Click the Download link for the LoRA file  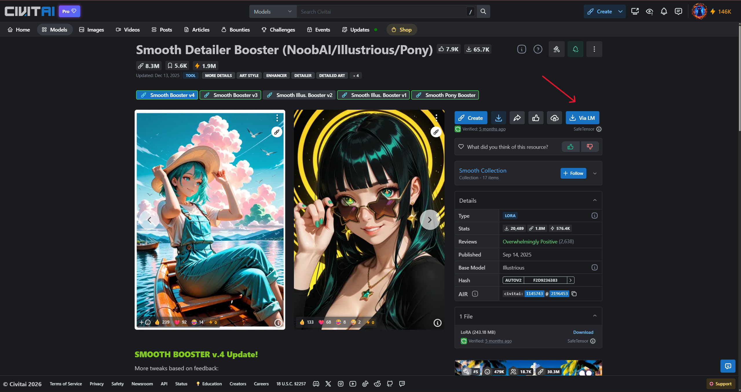583,332
